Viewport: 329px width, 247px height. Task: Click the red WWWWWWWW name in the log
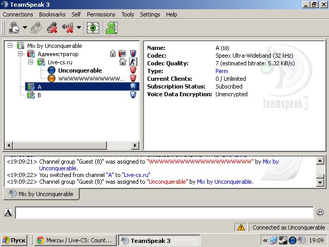(x=200, y=162)
